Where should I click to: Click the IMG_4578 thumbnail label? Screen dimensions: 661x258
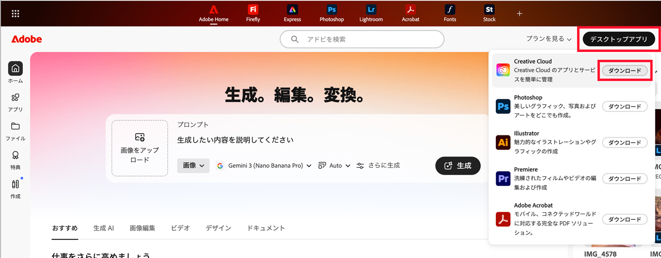point(600,254)
